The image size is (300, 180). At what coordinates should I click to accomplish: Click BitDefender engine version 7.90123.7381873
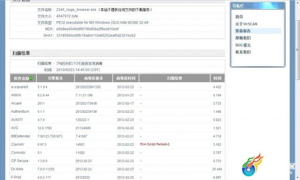(x=50, y=136)
